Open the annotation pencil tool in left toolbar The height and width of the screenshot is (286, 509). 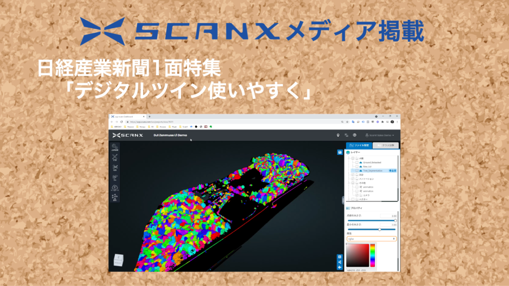(x=115, y=177)
